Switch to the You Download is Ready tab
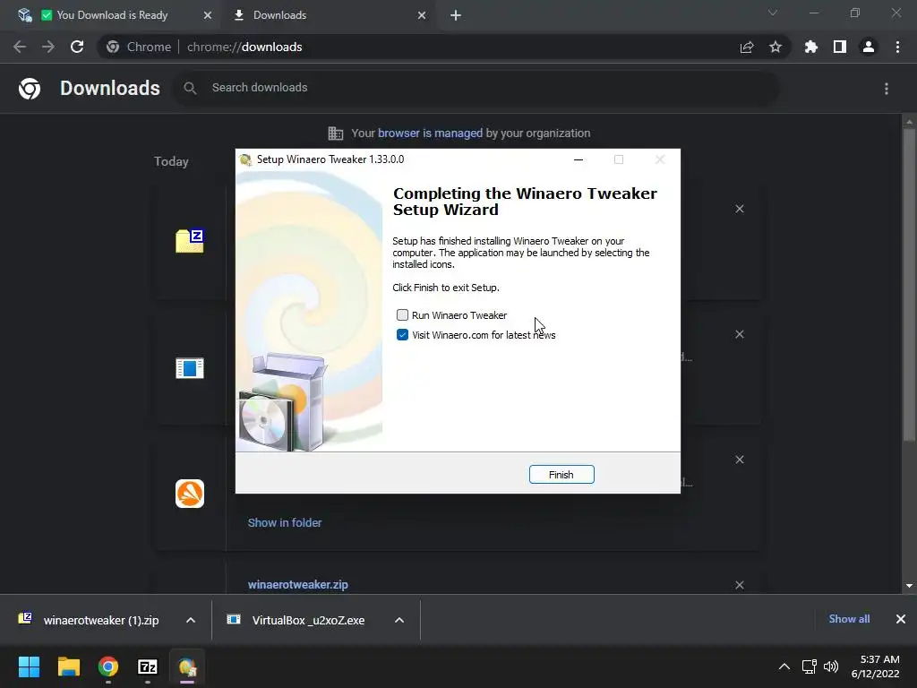 coord(112,15)
